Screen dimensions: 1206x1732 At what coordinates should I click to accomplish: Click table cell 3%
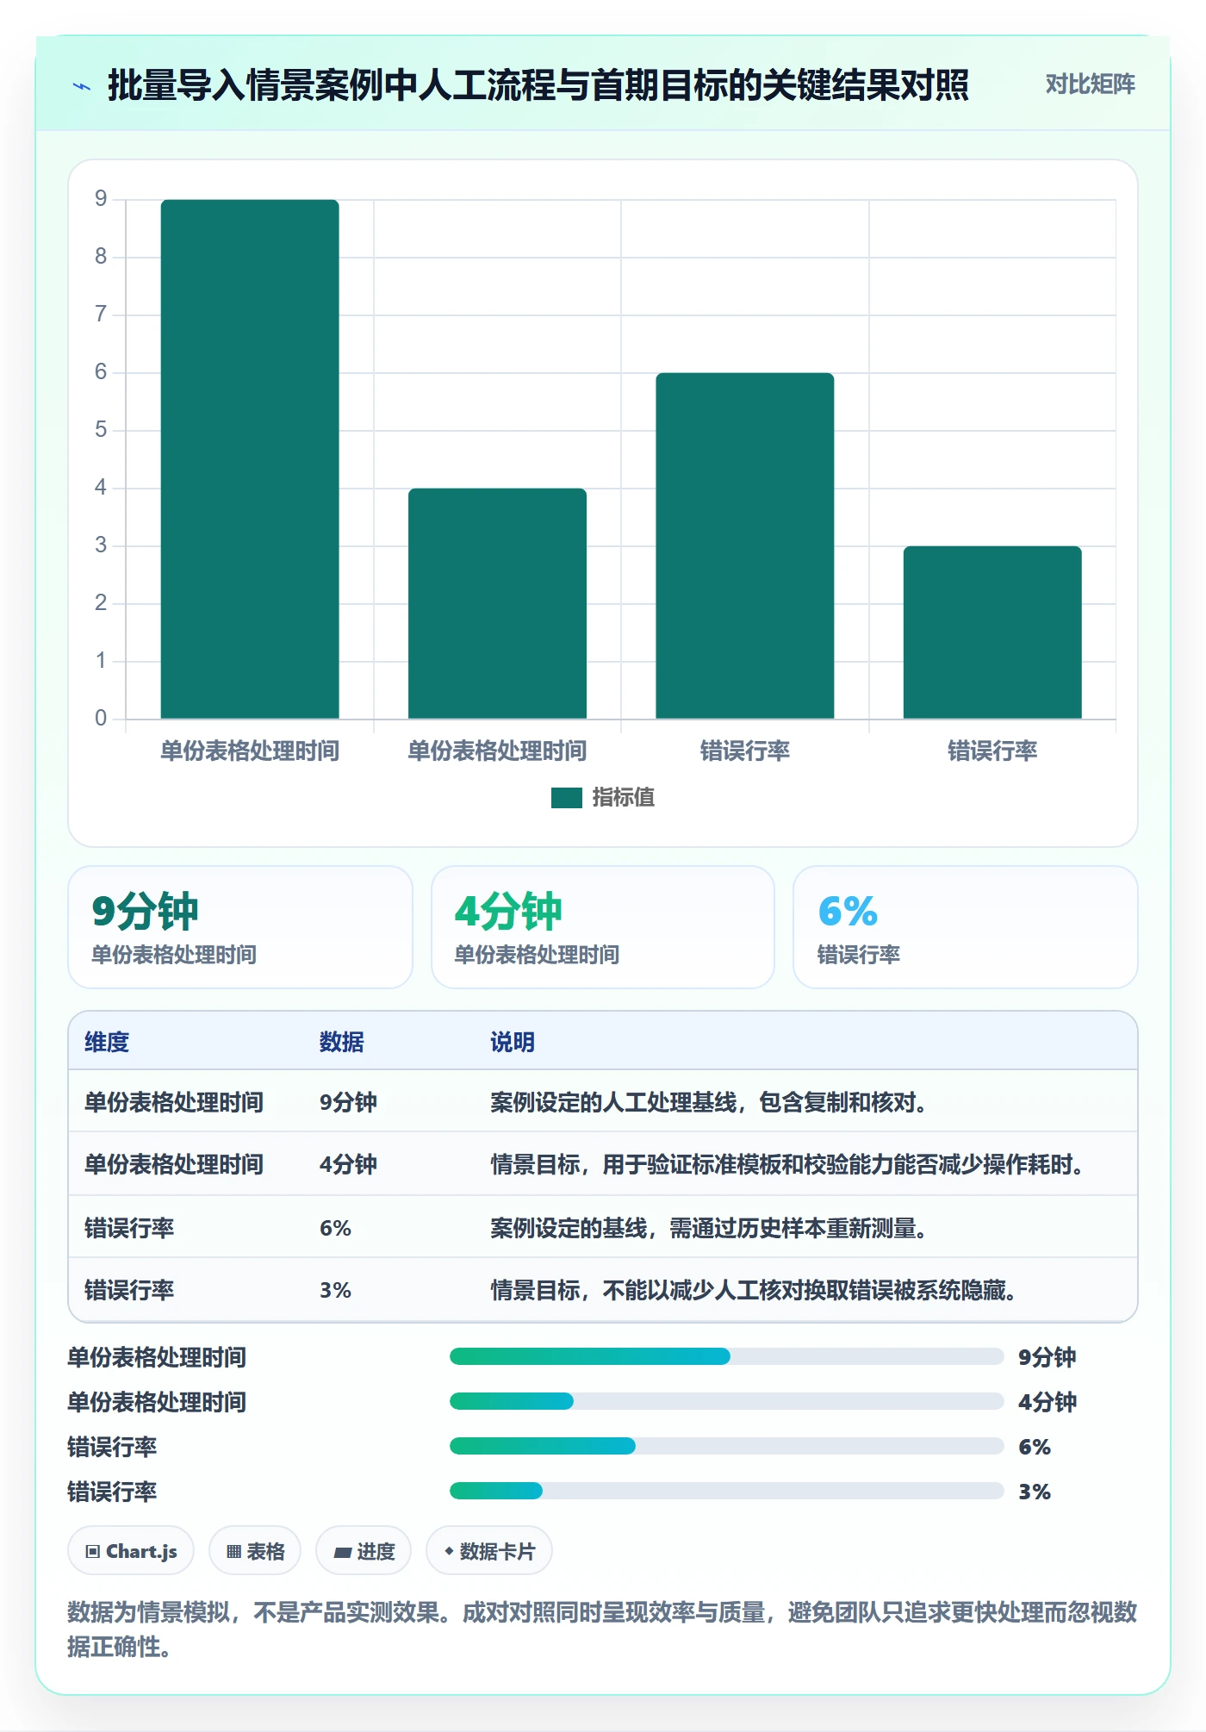point(335,1290)
